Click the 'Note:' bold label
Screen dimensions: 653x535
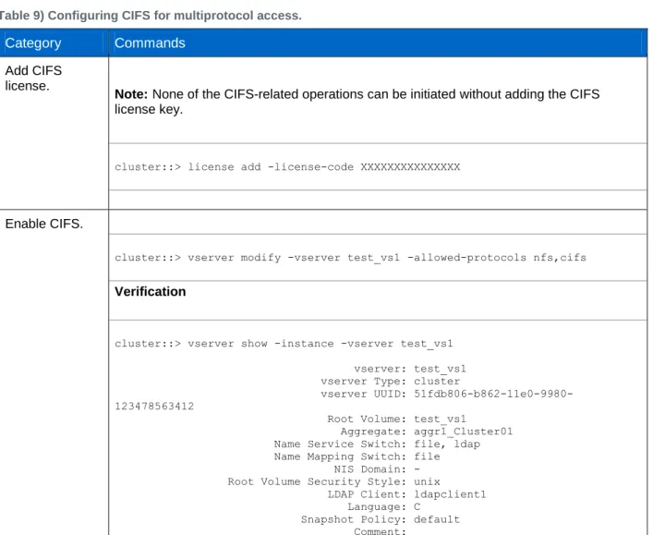coord(131,94)
